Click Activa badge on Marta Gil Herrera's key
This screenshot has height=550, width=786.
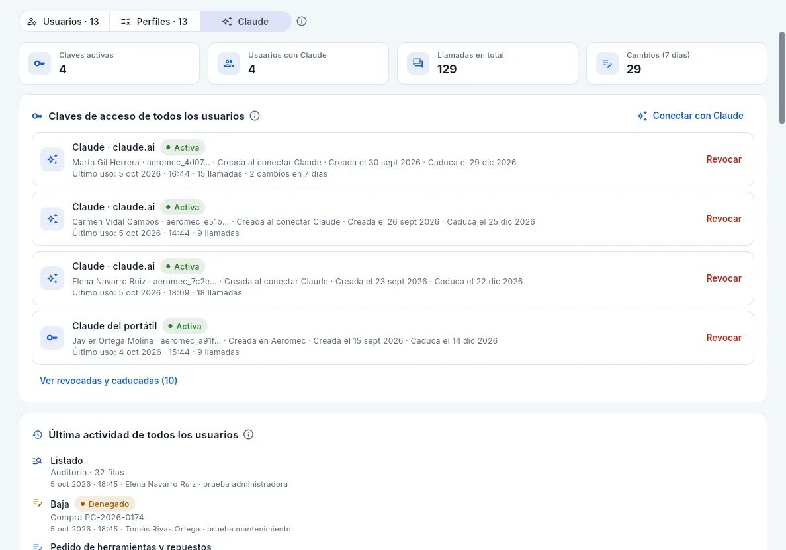coord(183,148)
